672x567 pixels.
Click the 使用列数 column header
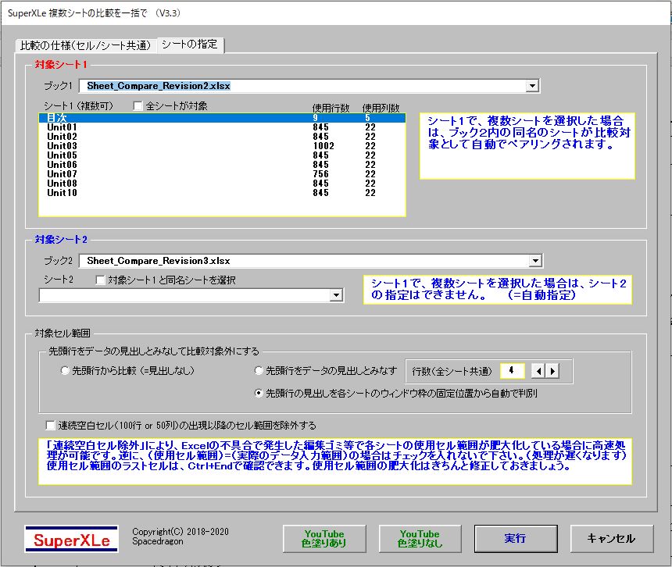tap(381, 108)
